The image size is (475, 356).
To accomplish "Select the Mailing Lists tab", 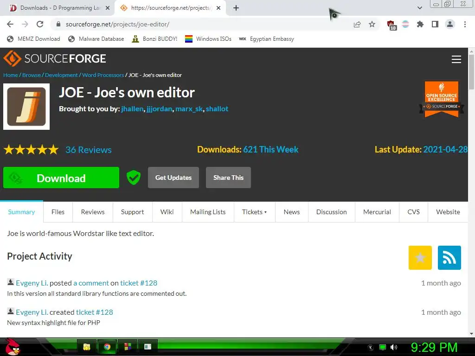I will tap(208, 212).
